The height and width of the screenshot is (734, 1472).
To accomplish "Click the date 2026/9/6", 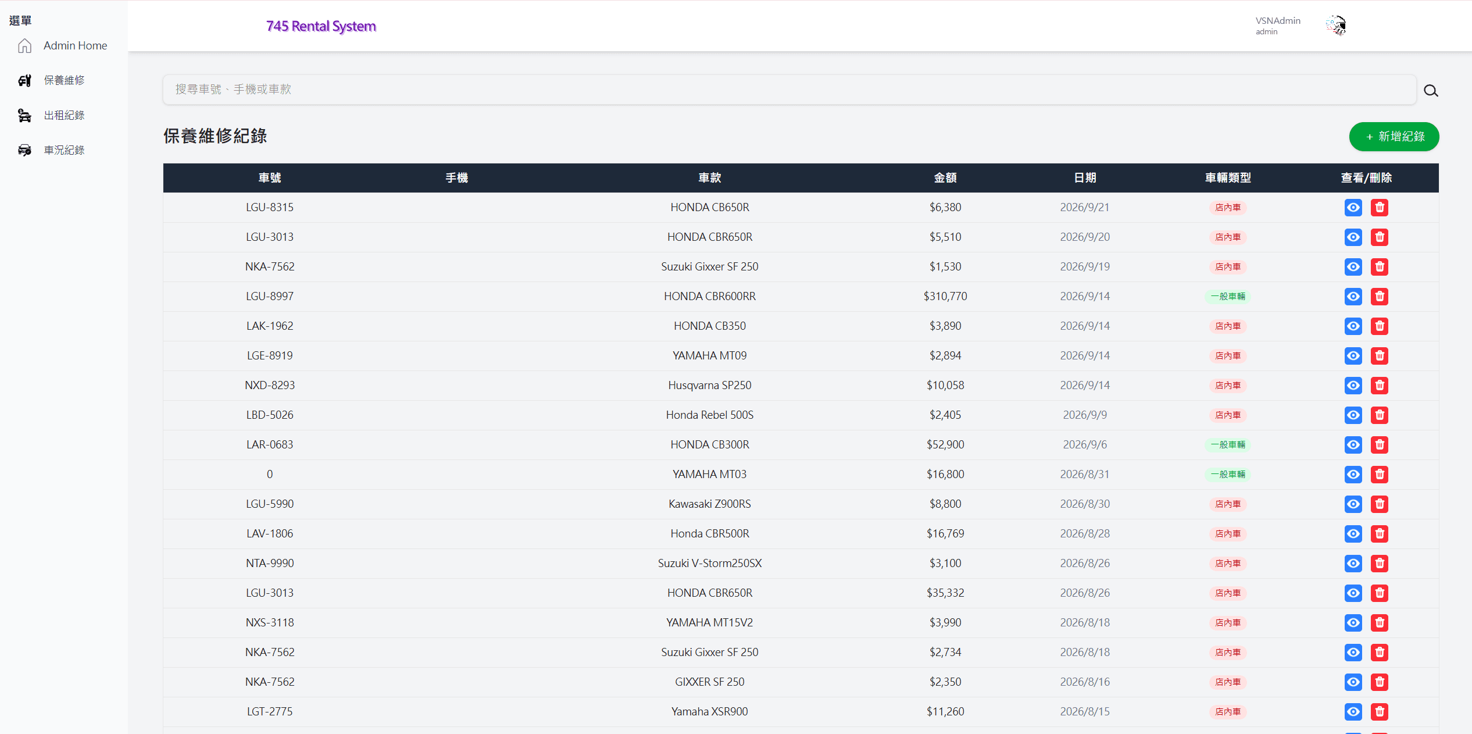I will pos(1085,445).
